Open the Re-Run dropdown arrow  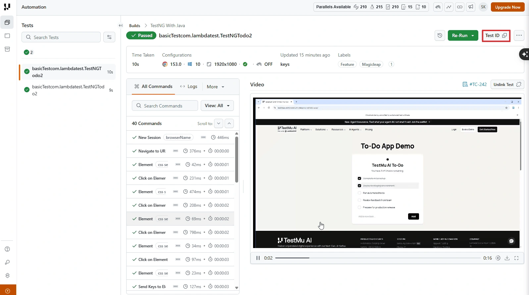pyautogui.click(x=473, y=35)
